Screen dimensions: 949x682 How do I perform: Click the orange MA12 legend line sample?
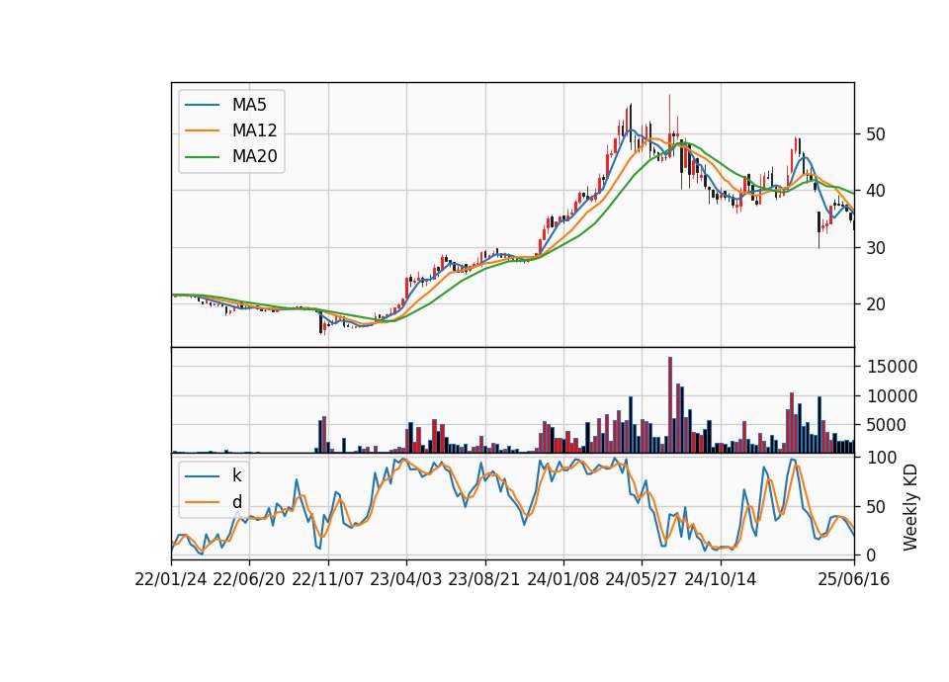click(x=202, y=130)
